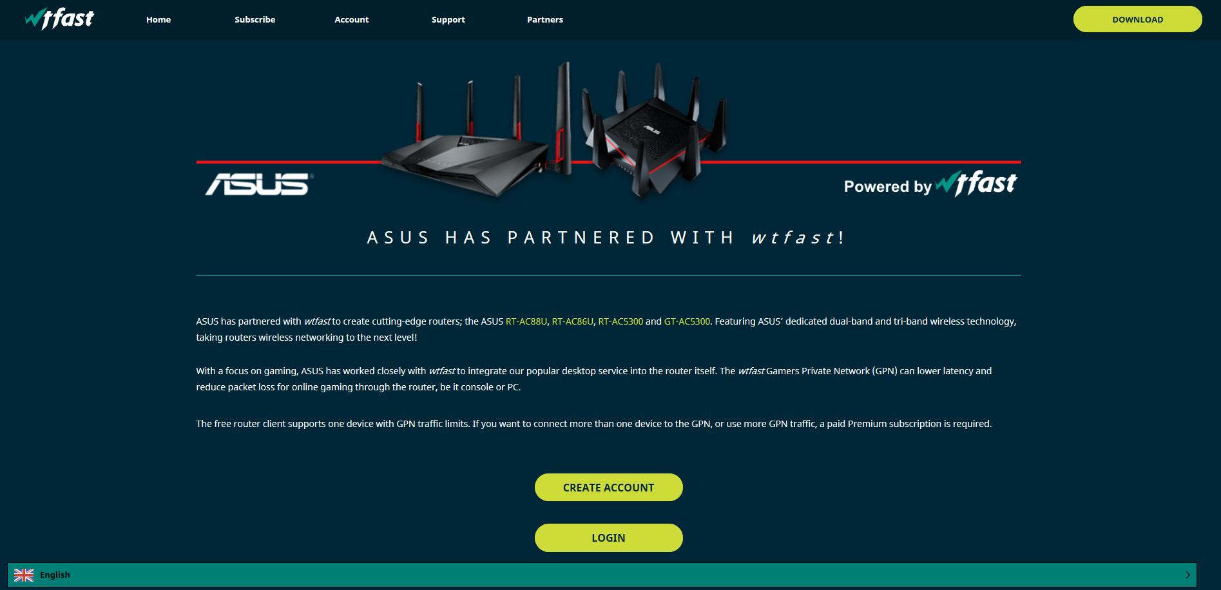Click the Powered by wtfast logo
This screenshot has height=590, width=1221.
(x=930, y=184)
